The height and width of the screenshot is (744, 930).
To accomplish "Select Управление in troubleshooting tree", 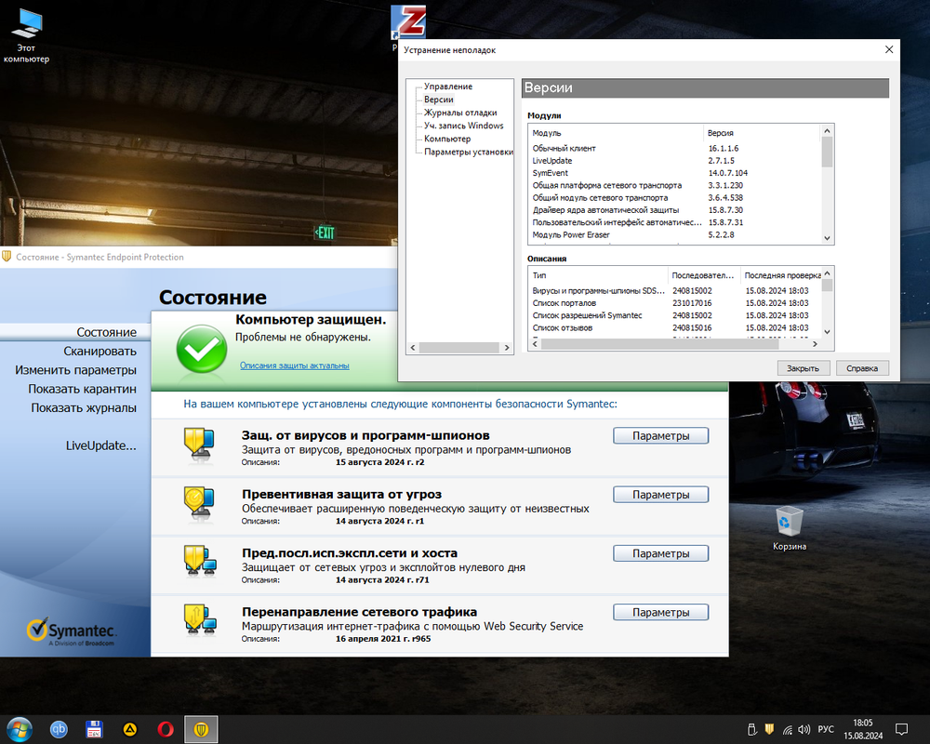I will [448, 86].
